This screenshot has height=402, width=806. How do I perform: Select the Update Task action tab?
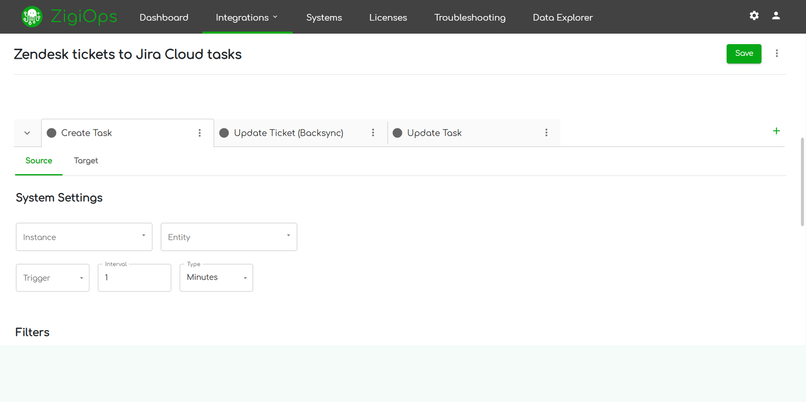pos(474,133)
